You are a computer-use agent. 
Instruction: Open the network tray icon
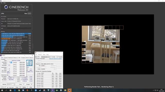pos(155,90)
